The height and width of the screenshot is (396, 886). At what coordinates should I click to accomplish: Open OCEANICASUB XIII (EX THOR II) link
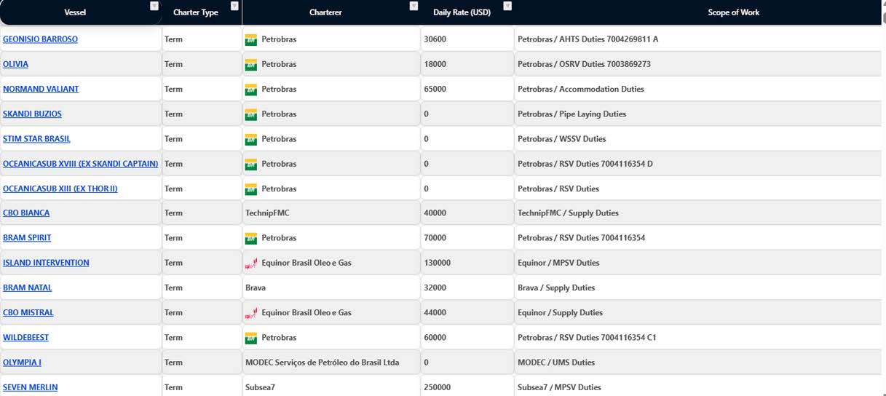[x=60, y=189]
